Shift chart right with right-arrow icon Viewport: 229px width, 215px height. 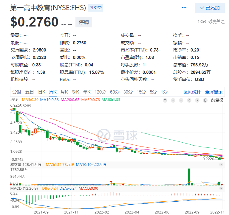[197, 100]
